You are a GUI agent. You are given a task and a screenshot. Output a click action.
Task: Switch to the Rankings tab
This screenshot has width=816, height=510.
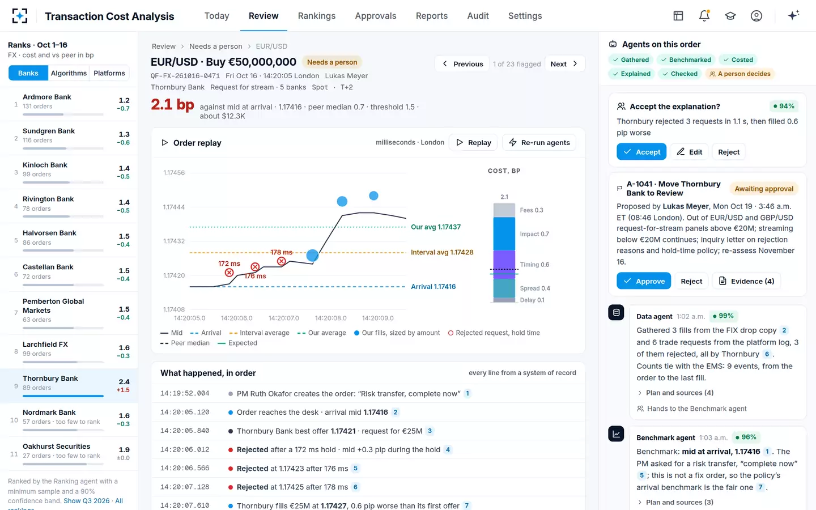[x=317, y=16]
